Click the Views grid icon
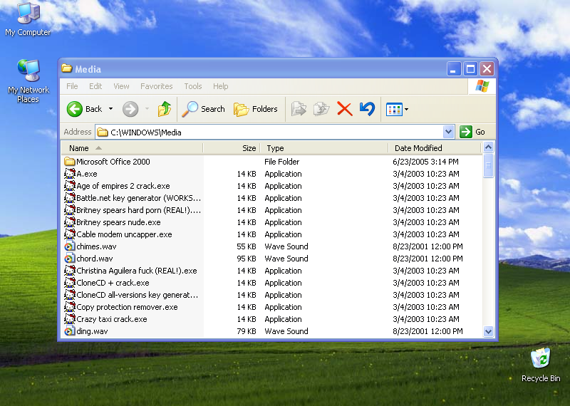570x406 pixels. [394, 109]
